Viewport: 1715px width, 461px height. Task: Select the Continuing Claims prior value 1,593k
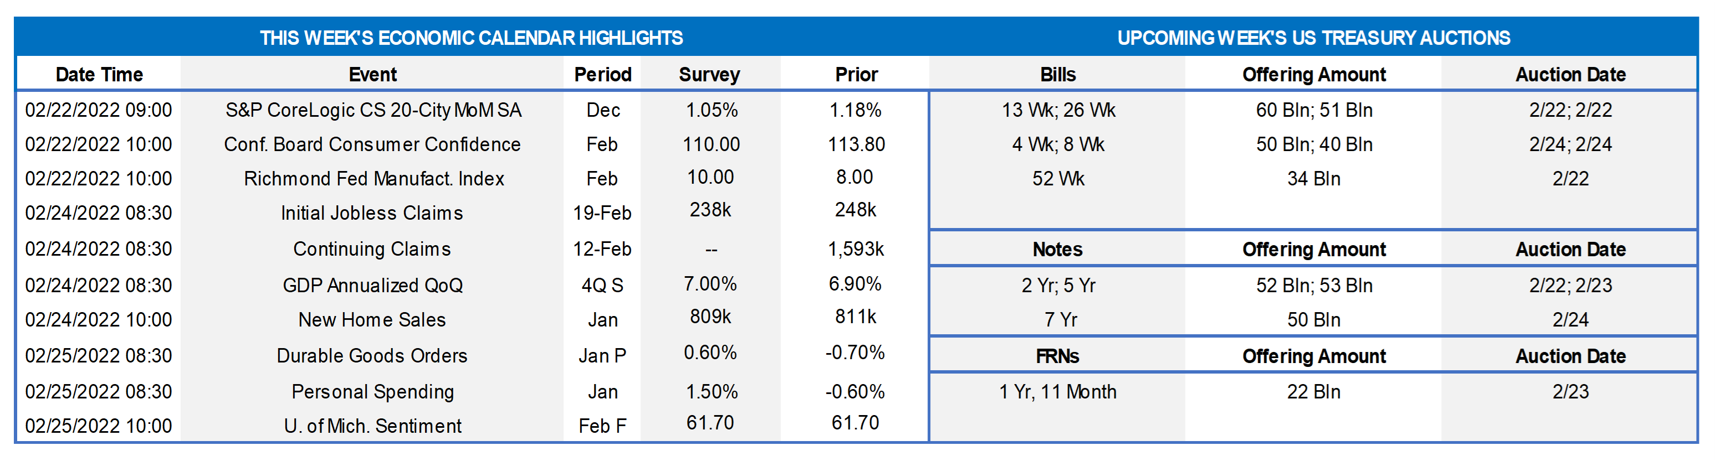pyautogui.click(x=856, y=249)
